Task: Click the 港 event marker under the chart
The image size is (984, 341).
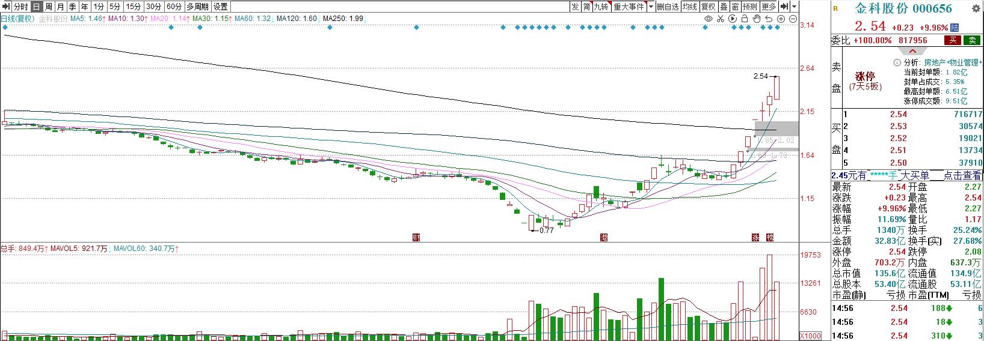Action: pyautogui.click(x=604, y=237)
